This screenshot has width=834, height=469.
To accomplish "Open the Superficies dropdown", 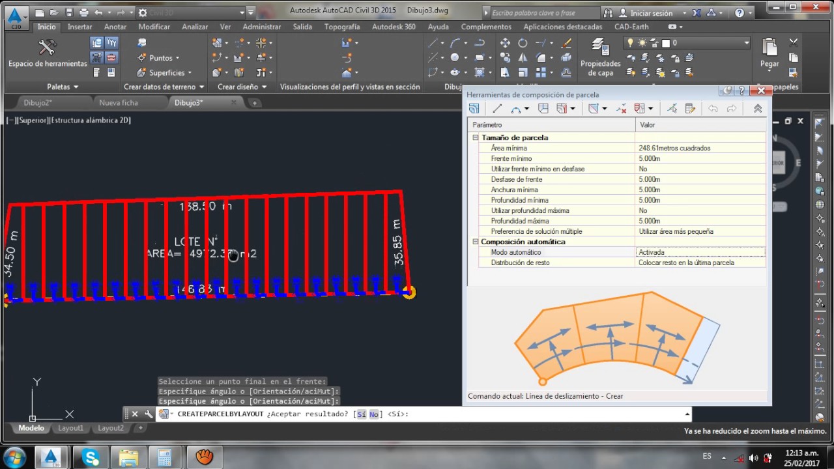I will point(164,73).
